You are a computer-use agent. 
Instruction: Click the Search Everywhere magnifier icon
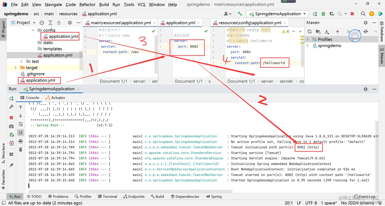pyautogui.click(x=363, y=14)
